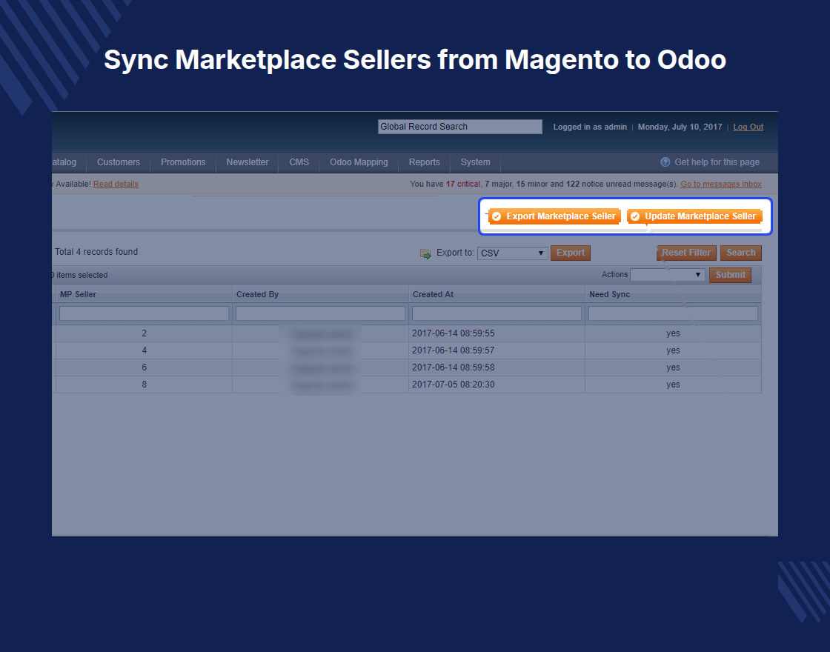830x652 pixels.
Task: Click the Created At filter field
Action: (x=497, y=313)
